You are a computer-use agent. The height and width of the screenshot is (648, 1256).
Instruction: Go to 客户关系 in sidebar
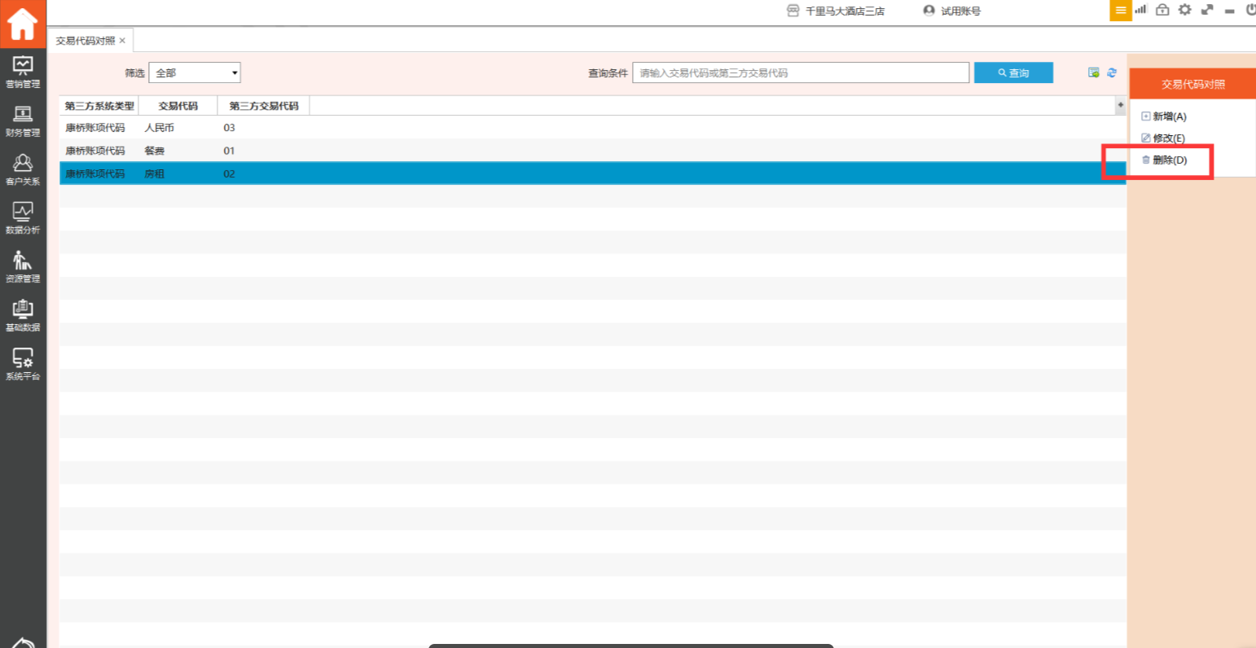pyautogui.click(x=23, y=169)
